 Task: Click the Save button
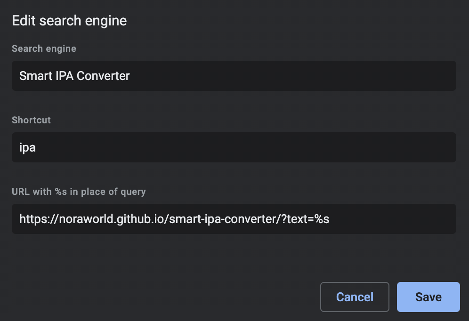(428, 297)
